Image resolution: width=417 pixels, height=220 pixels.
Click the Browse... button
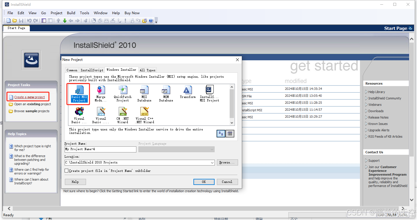tap(227, 163)
